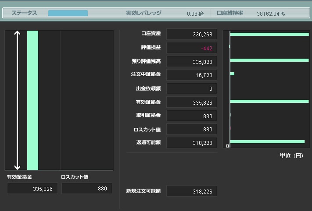Viewport: 312px width, 211px height.
Task: Click the 有効証拠金 label below left chart
Action: click(19, 177)
